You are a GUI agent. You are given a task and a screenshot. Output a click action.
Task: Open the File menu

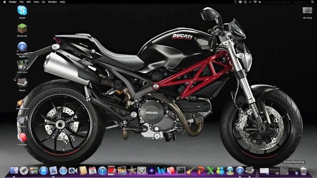click(21, 2)
